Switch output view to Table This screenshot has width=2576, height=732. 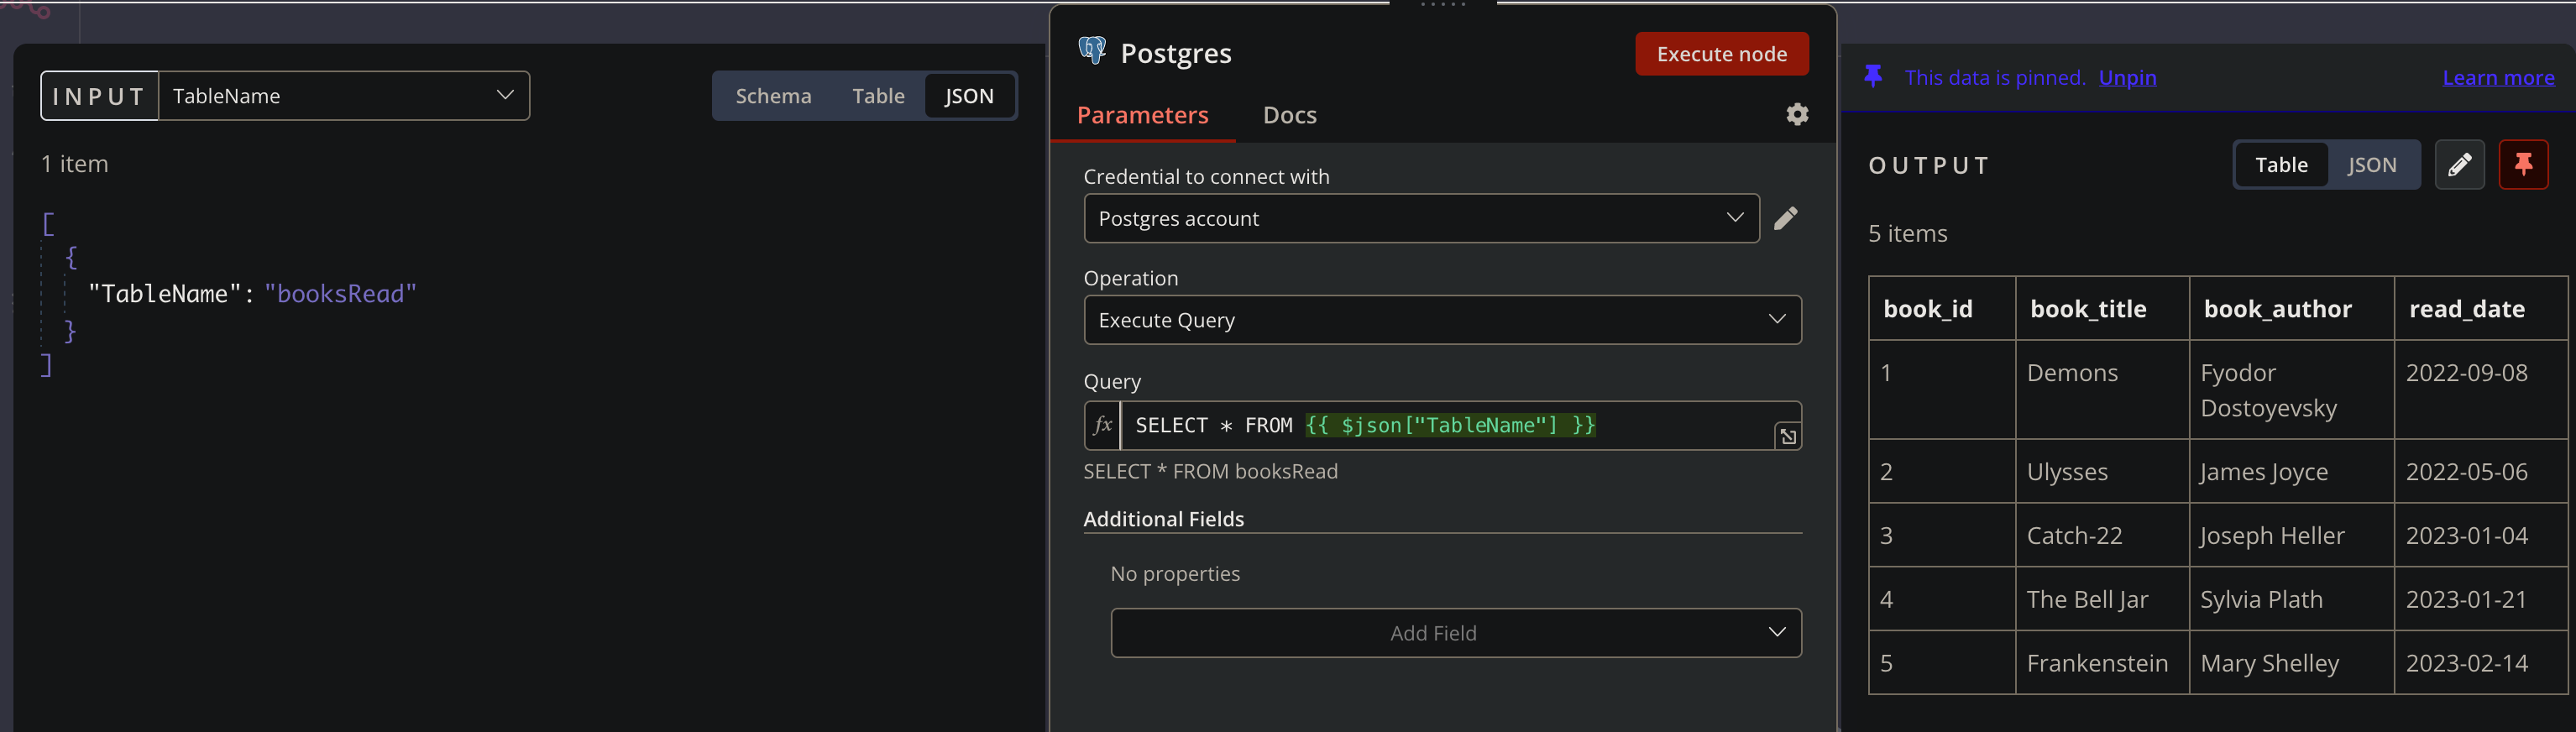(x=2281, y=165)
